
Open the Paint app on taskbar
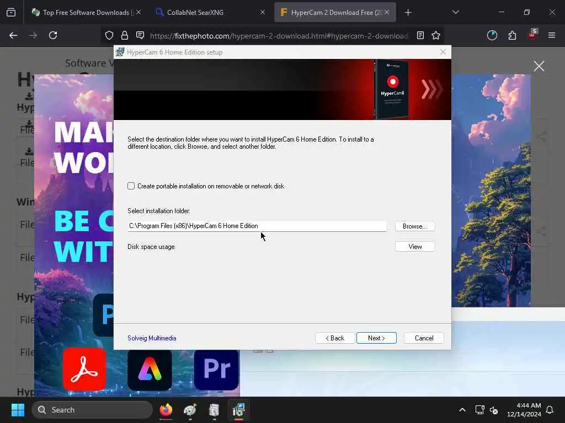[x=190, y=410]
